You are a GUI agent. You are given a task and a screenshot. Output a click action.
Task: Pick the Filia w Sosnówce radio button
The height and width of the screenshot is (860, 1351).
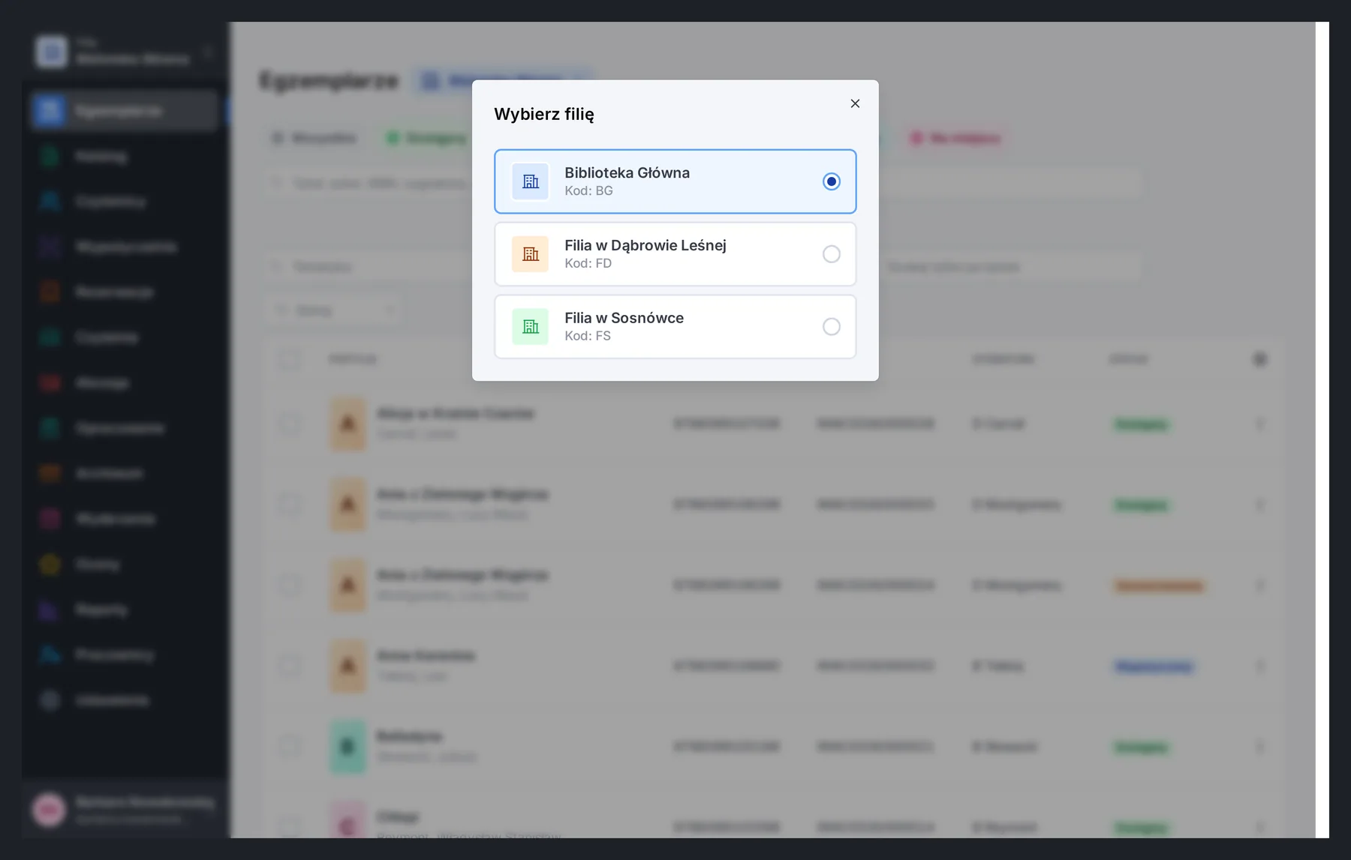832,327
